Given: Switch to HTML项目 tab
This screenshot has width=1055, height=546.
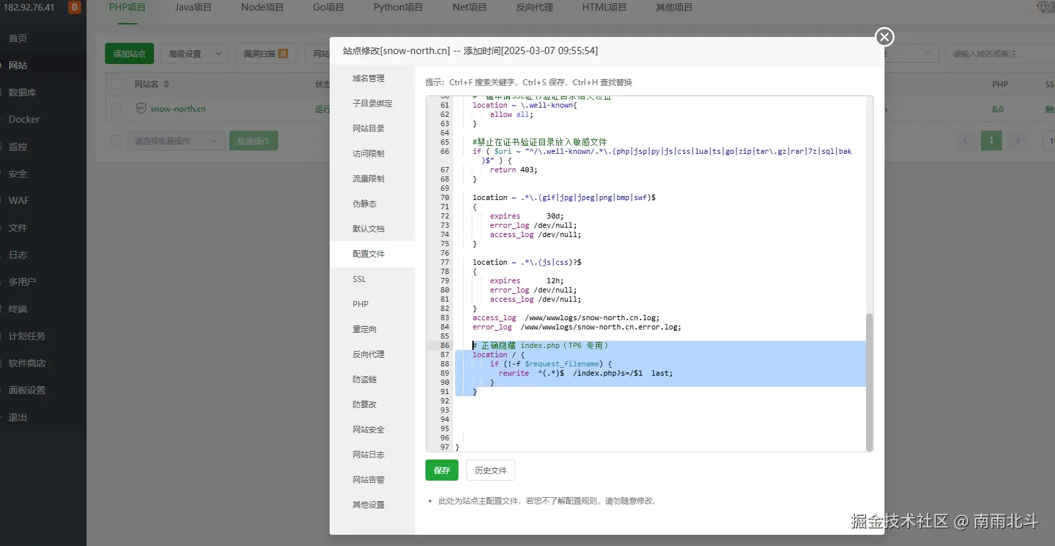Looking at the screenshot, I should coord(604,7).
